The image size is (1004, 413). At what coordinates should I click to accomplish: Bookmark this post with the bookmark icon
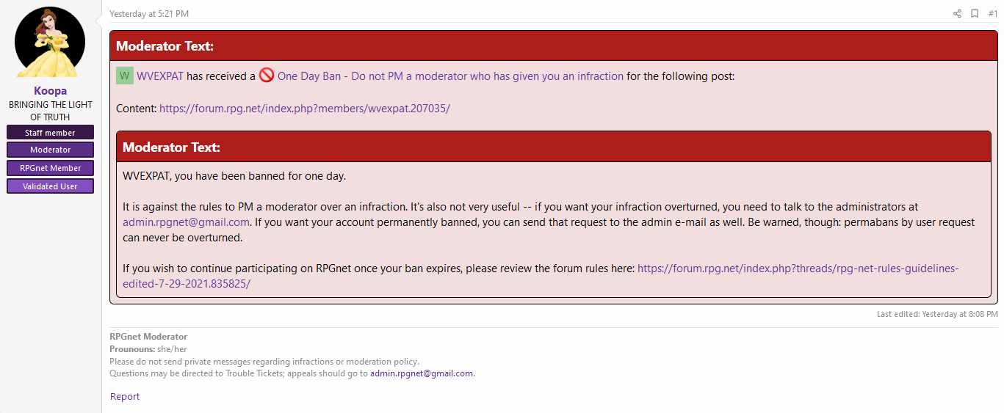(x=975, y=13)
